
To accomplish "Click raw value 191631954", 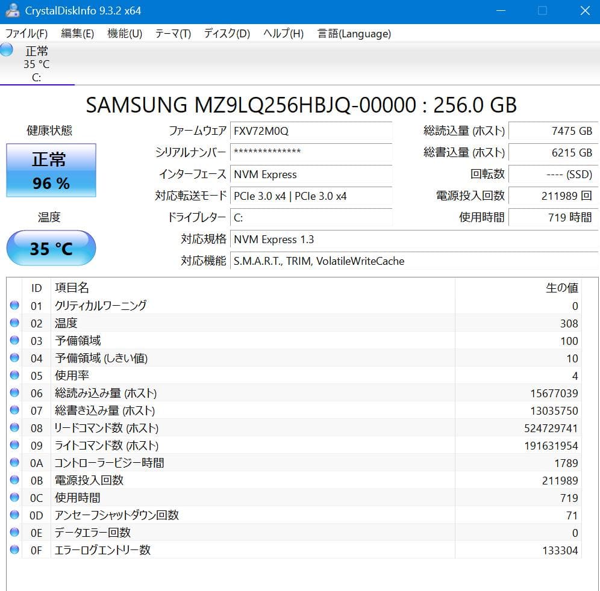I will [x=551, y=446].
